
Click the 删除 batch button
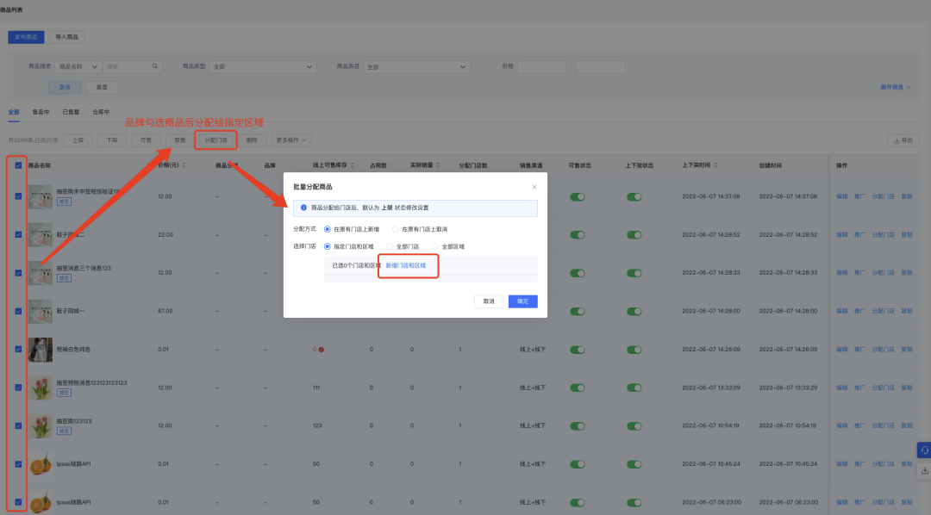point(252,140)
